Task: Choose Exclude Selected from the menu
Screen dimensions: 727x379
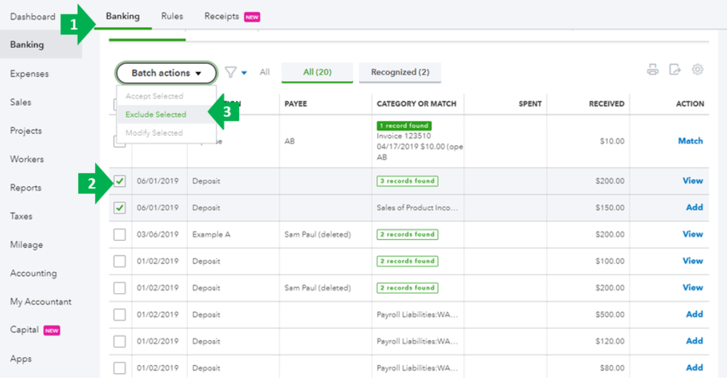Action: [156, 114]
